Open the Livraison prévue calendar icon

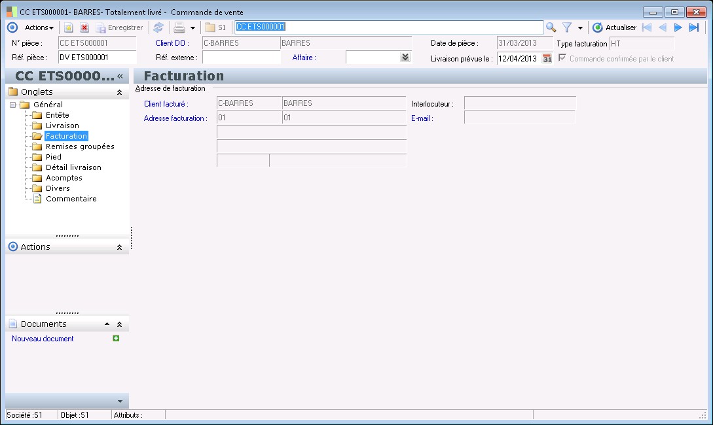coord(547,59)
